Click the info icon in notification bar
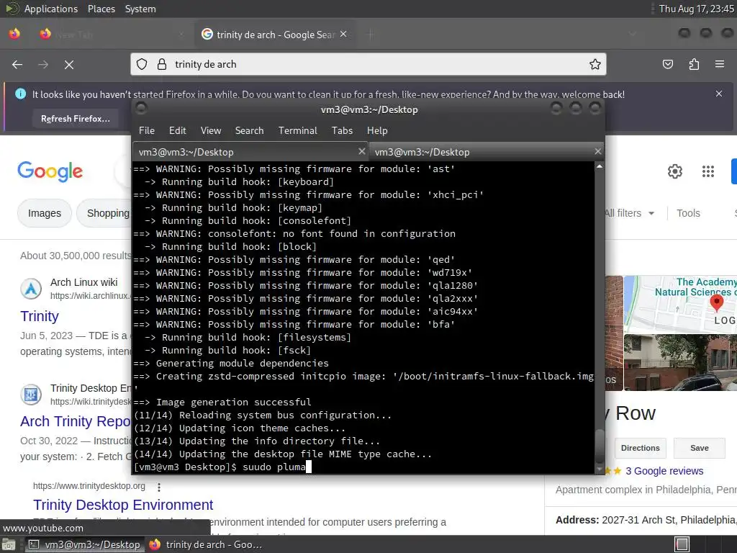This screenshot has height=553, width=737. (x=21, y=94)
